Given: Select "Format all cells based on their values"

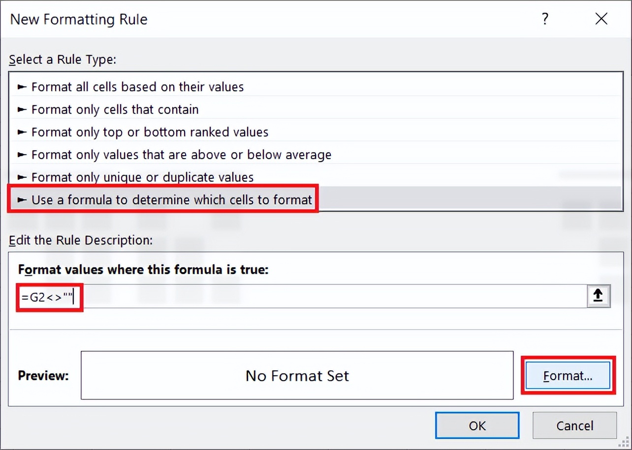Looking at the screenshot, I should [x=138, y=87].
